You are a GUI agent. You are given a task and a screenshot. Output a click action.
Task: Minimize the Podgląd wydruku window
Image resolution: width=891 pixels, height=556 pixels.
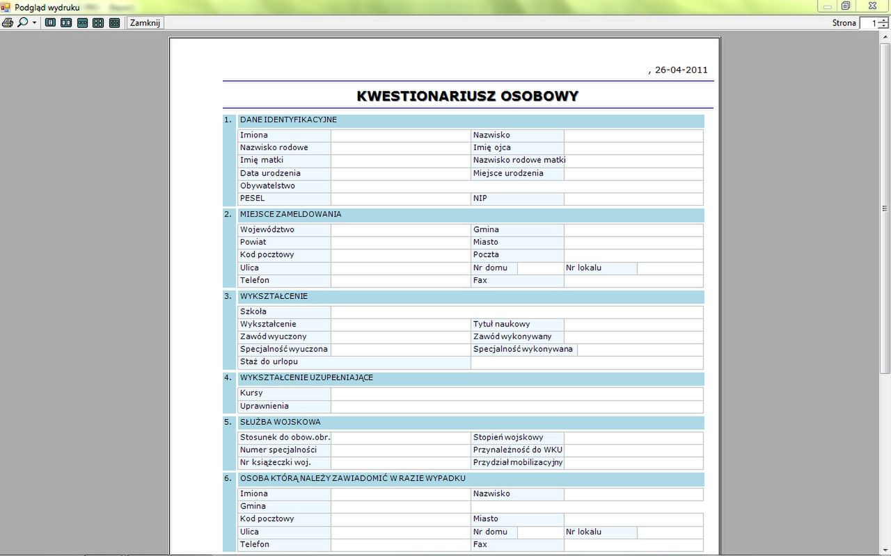[828, 6]
